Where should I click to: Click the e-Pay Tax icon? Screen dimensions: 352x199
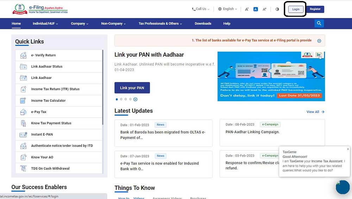pyautogui.click(x=23, y=112)
